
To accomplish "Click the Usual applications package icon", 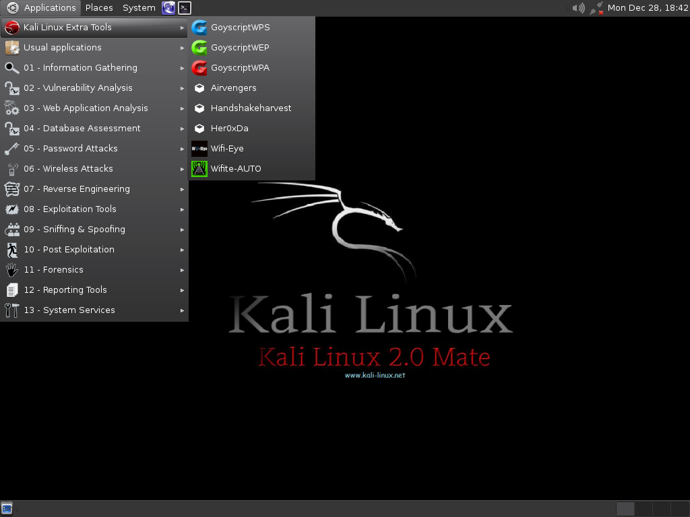I will coord(12,48).
